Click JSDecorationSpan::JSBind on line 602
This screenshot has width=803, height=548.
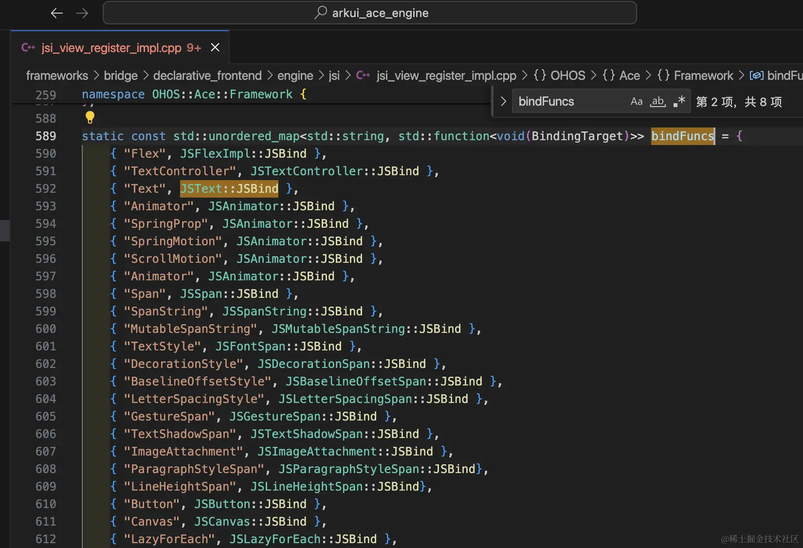(342, 364)
